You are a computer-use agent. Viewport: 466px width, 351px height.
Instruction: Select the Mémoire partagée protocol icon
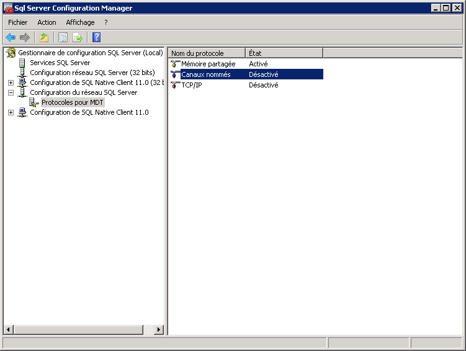pos(175,64)
